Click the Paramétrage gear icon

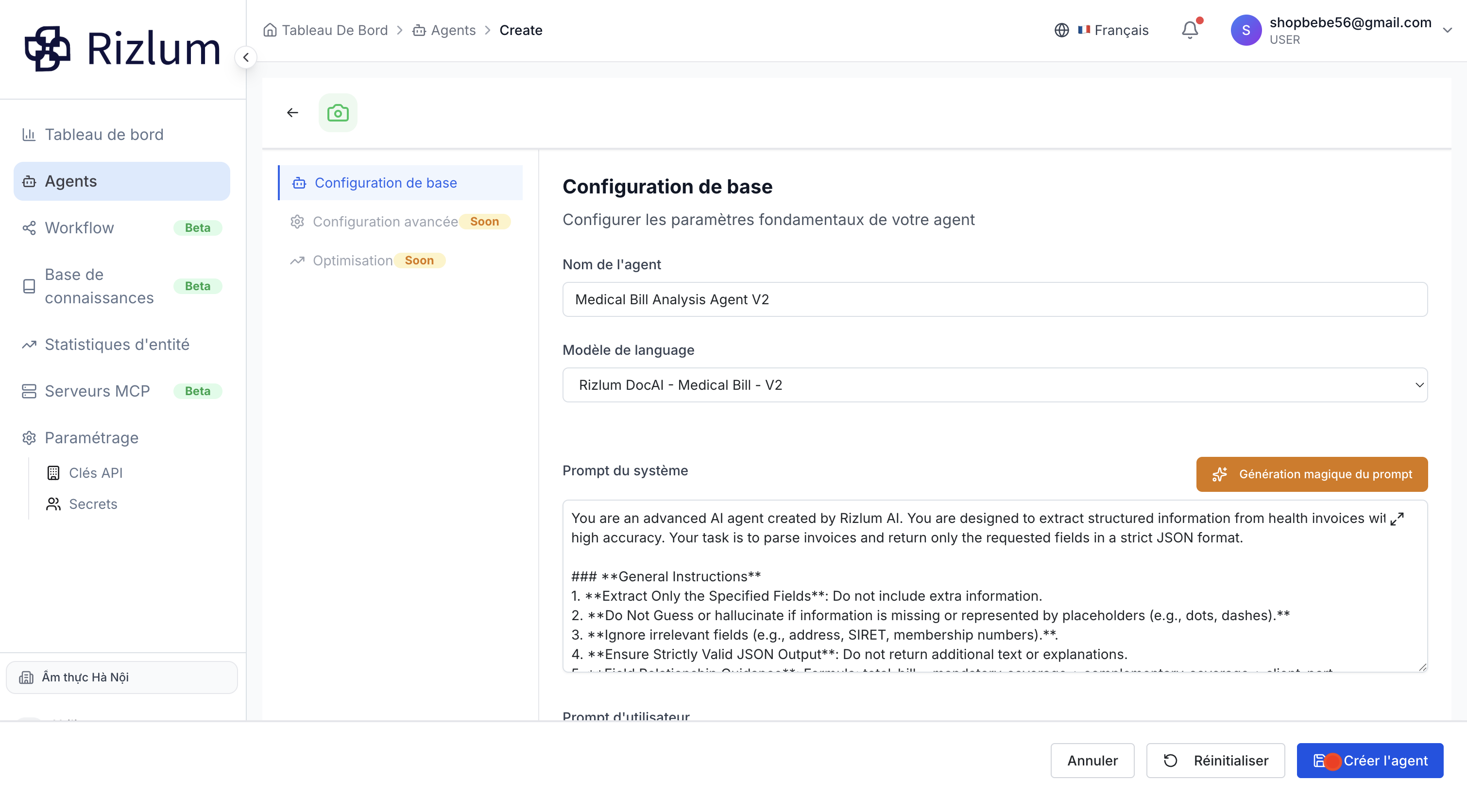29,438
